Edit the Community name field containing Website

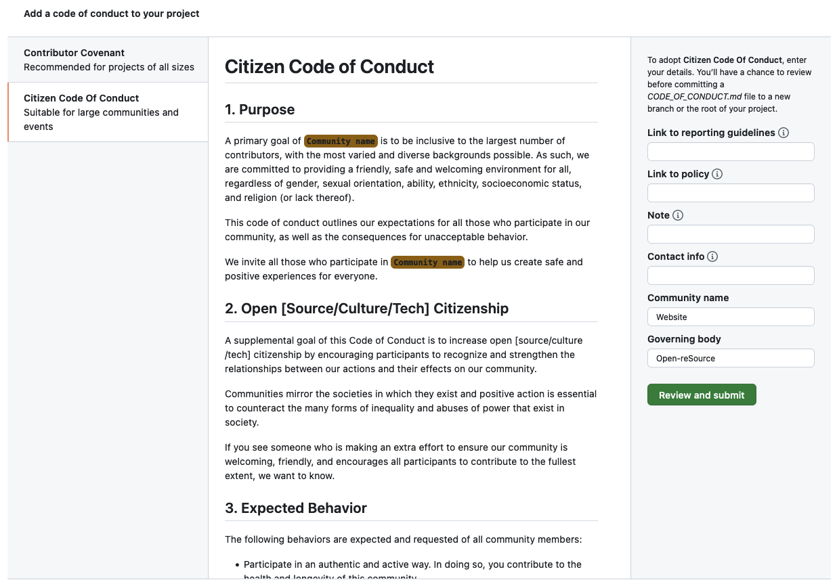(730, 317)
